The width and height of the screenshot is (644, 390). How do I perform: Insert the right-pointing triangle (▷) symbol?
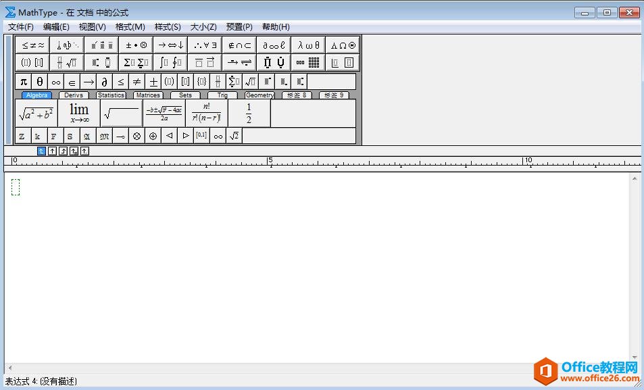(x=186, y=136)
